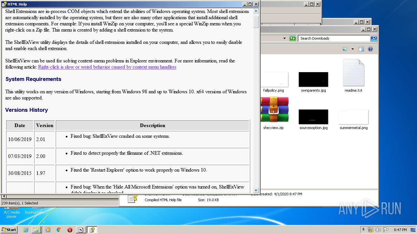Switch to the ShellExView taskbar button

click(x=81, y=230)
